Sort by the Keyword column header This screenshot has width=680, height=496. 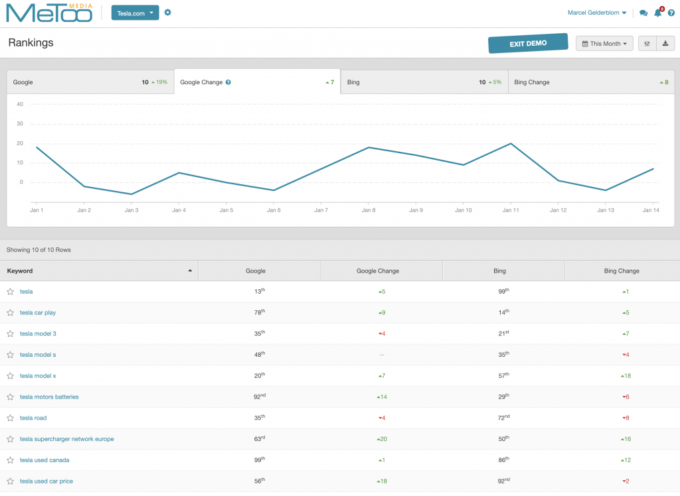(99, 271)
